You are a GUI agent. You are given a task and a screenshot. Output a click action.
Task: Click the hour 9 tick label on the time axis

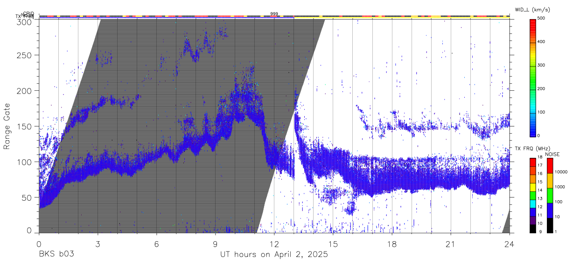pos(215,244)
